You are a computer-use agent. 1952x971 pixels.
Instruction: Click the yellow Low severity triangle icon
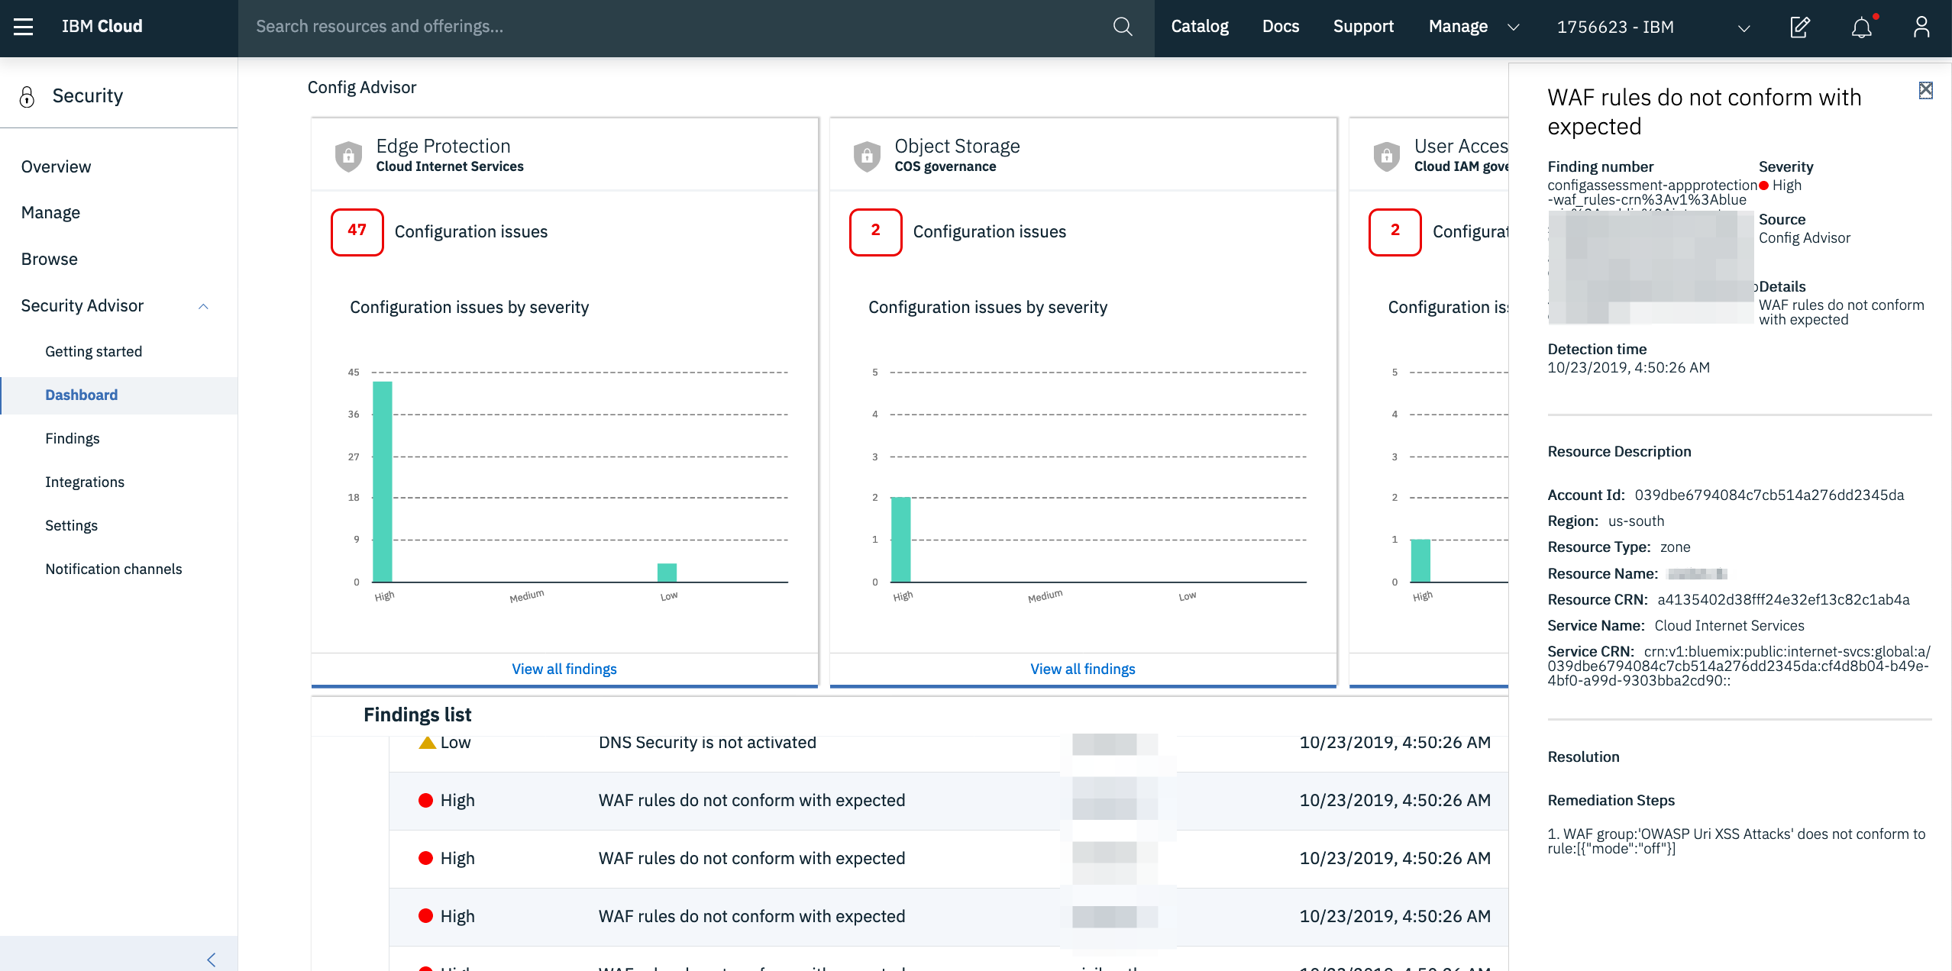(x=426, y=741)
